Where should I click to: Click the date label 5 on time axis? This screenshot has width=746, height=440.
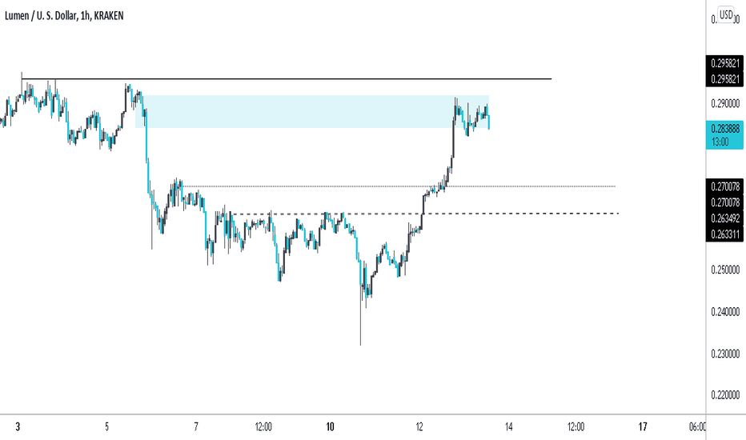(107, 426)
